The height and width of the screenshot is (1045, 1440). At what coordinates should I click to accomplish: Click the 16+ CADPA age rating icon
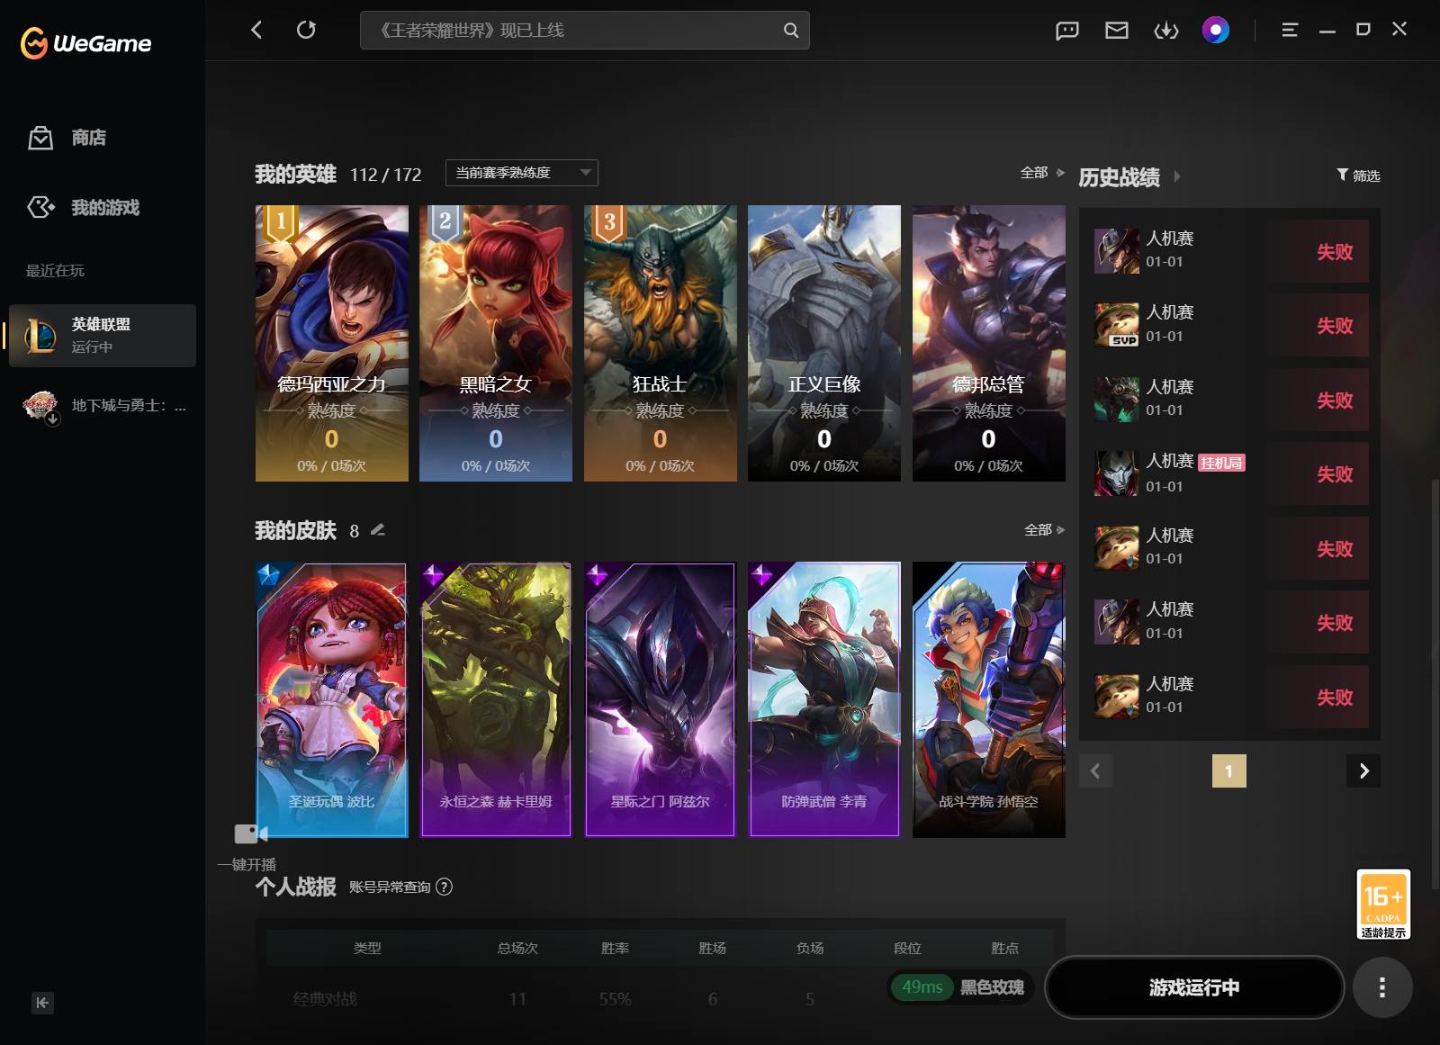pos(1383,905)
